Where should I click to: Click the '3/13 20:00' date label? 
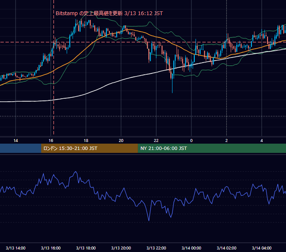121,248
